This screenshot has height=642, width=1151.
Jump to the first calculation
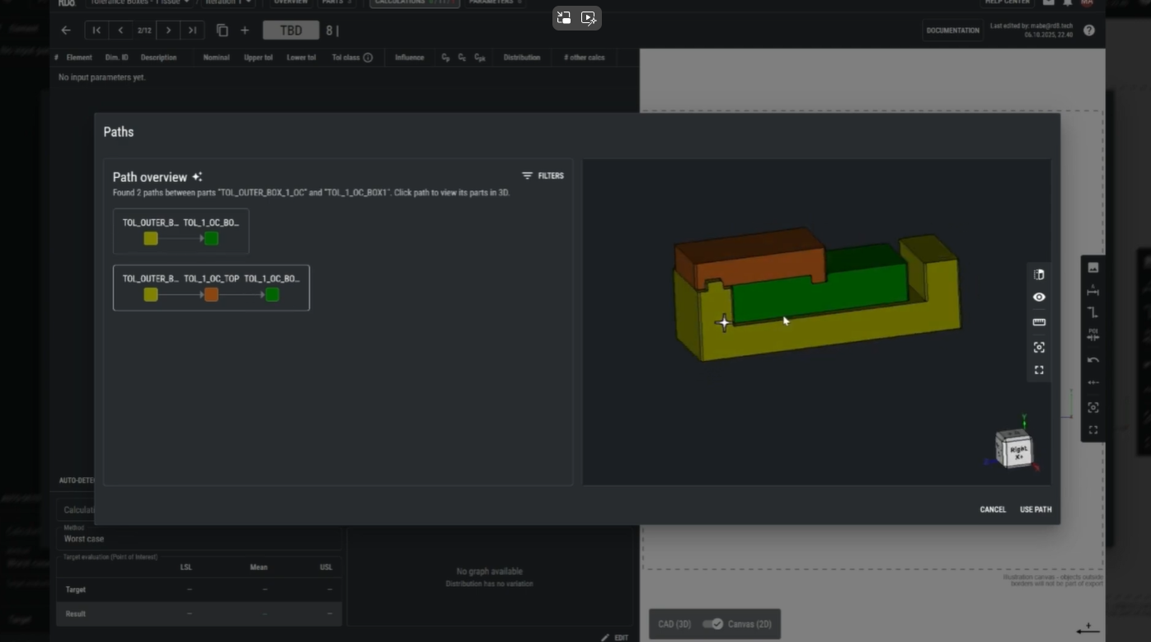coord(96,30)
